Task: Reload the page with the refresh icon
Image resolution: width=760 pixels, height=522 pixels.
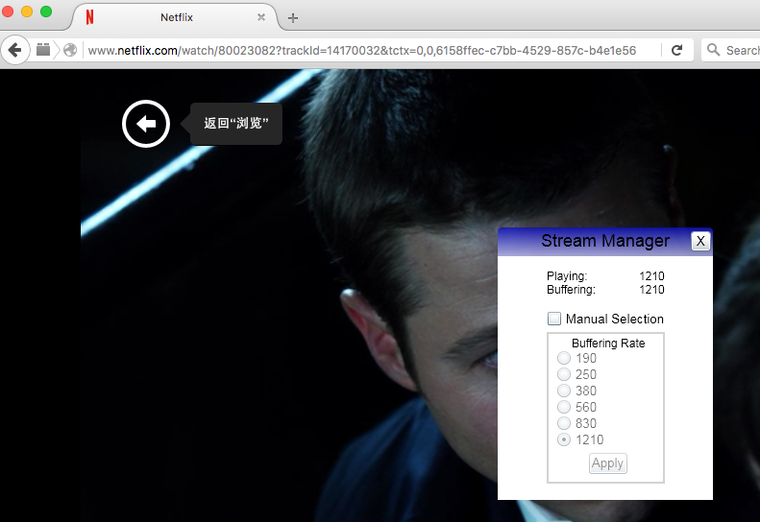Action: coord(676,50)
